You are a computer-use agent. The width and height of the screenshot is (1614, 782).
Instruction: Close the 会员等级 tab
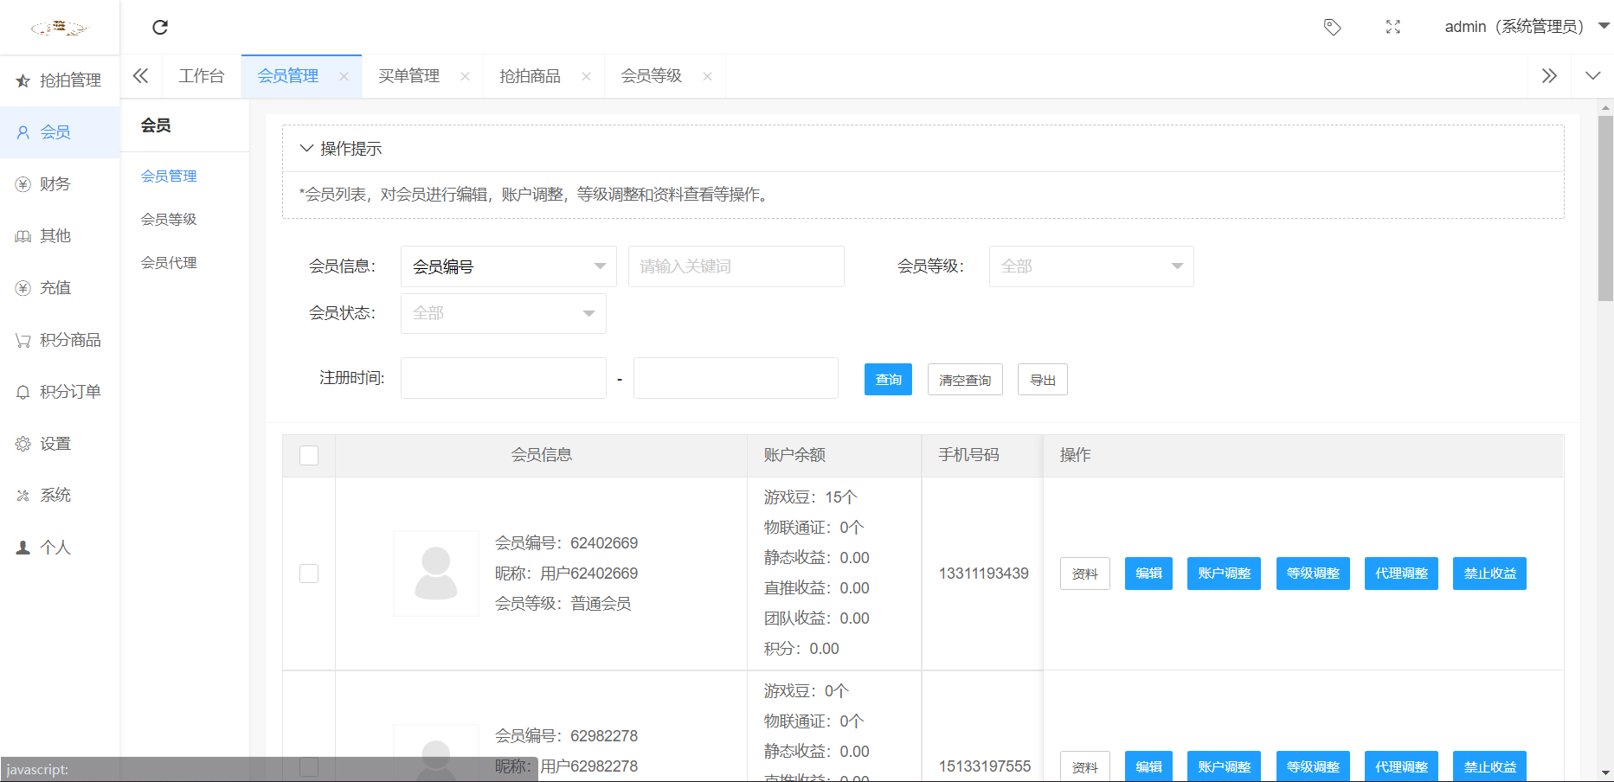[707, 76]
